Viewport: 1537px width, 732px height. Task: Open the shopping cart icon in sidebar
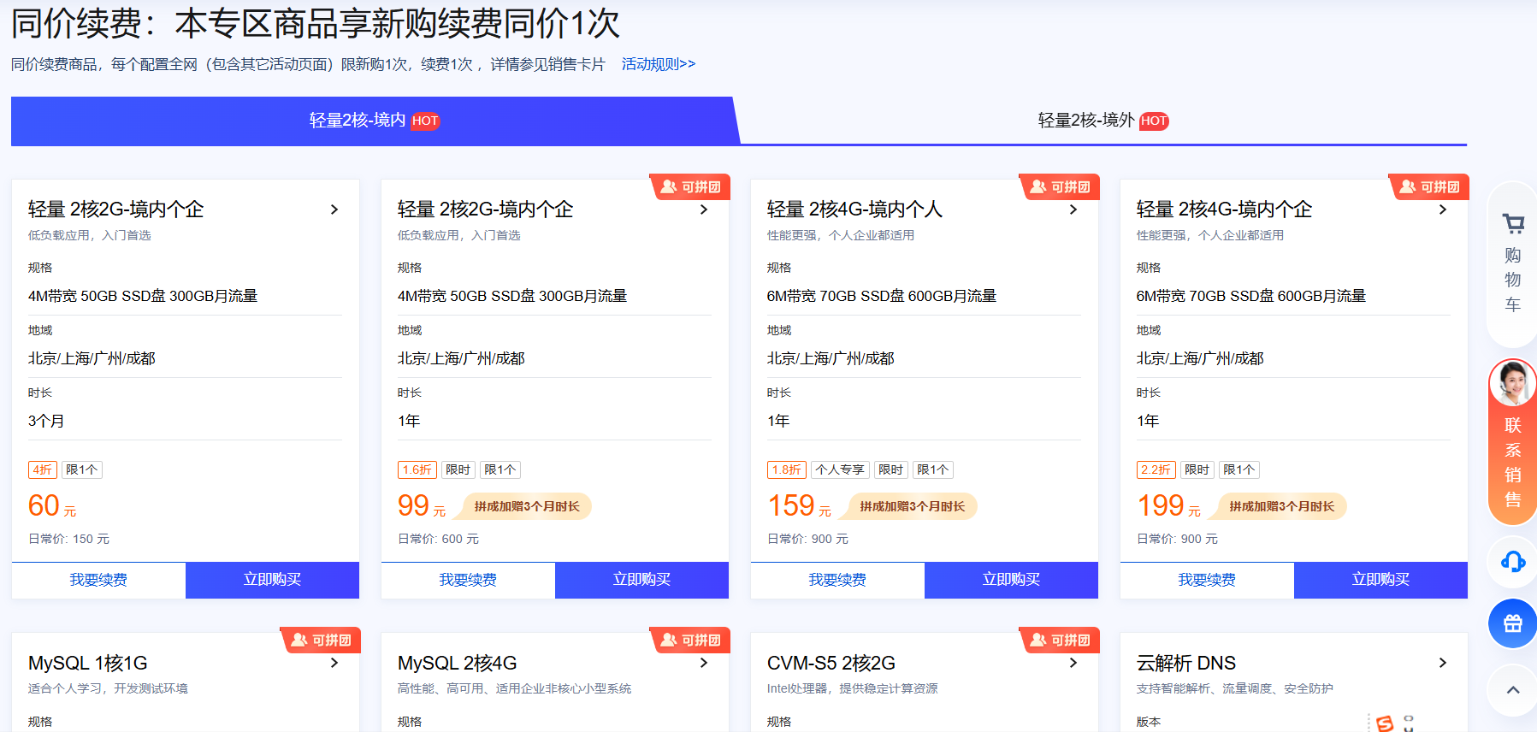pos(1513,224)
